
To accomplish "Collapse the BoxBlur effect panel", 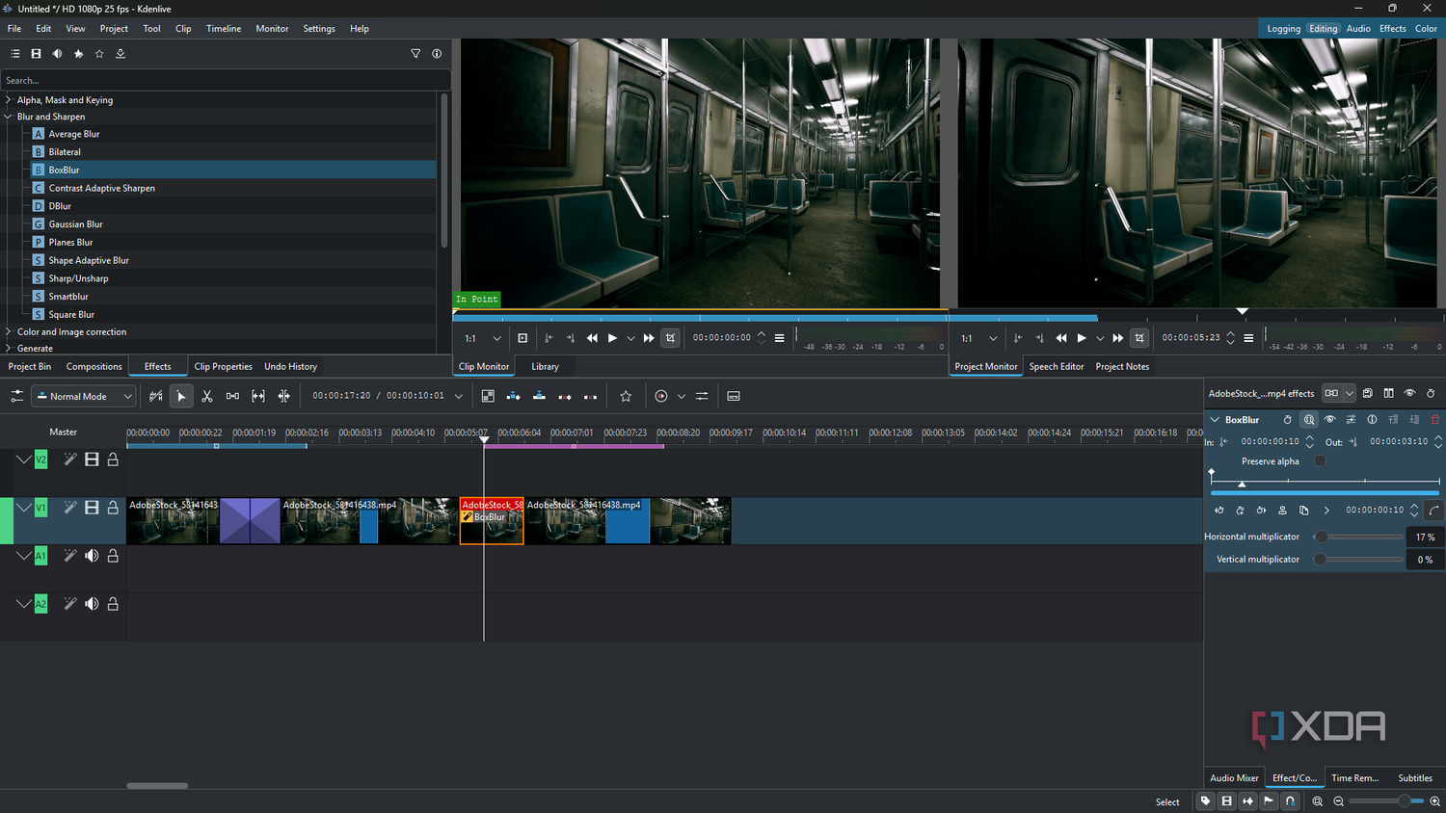I will 1215,420.
